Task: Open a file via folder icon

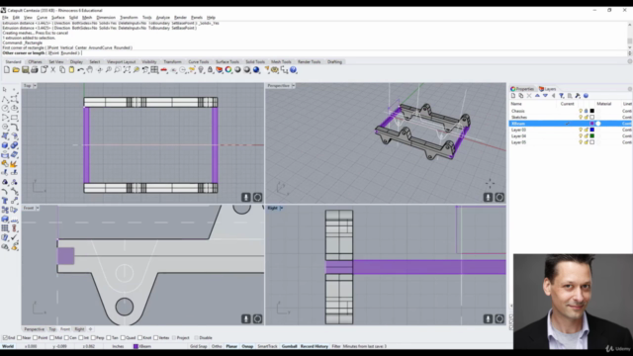Action: point(16,70)
